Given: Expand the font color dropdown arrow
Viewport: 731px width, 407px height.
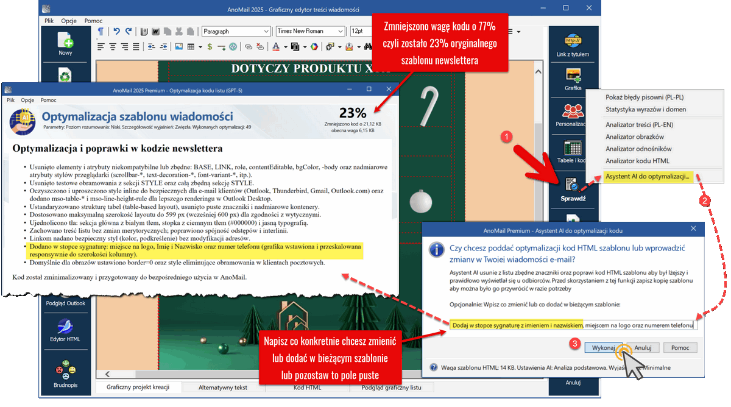Looking at the screenshot, I should pos(285,47).
